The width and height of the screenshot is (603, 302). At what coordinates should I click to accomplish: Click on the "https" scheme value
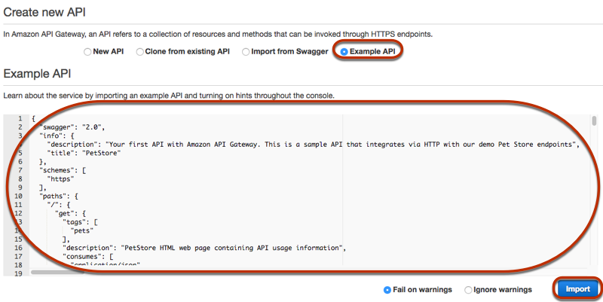click(60, 178)
